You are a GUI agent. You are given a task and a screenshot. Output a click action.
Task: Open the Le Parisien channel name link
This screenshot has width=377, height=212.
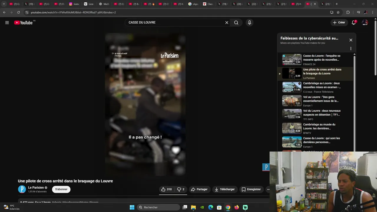(x=36, y=188)
